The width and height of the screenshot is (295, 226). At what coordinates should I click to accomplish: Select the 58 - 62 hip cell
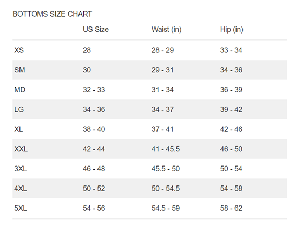click(231, 208)
